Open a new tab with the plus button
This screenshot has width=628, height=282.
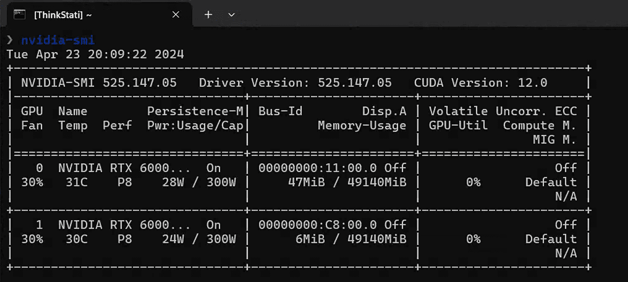pos(208,15)
